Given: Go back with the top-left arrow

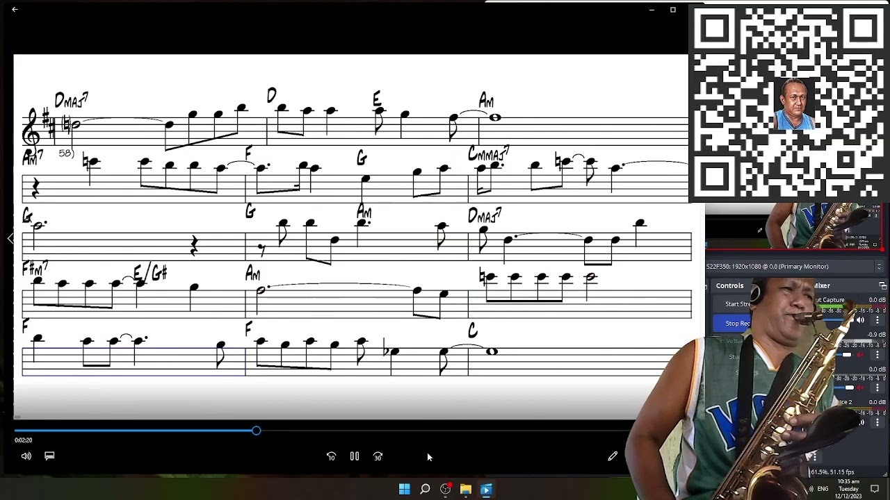Looking at the screenshot, I should pos(15,10).
